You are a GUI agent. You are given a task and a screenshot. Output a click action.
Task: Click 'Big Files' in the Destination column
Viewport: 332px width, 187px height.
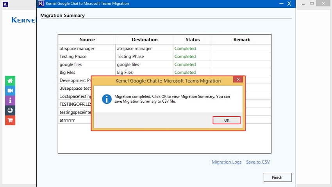[x=144, y=72]
